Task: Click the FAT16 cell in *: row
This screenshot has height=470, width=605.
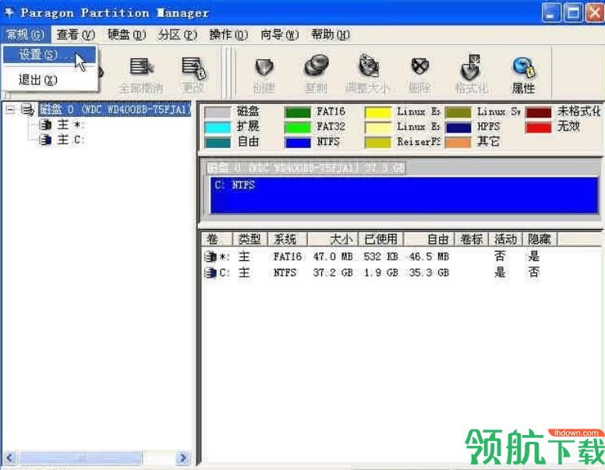Action: [288, 256]
